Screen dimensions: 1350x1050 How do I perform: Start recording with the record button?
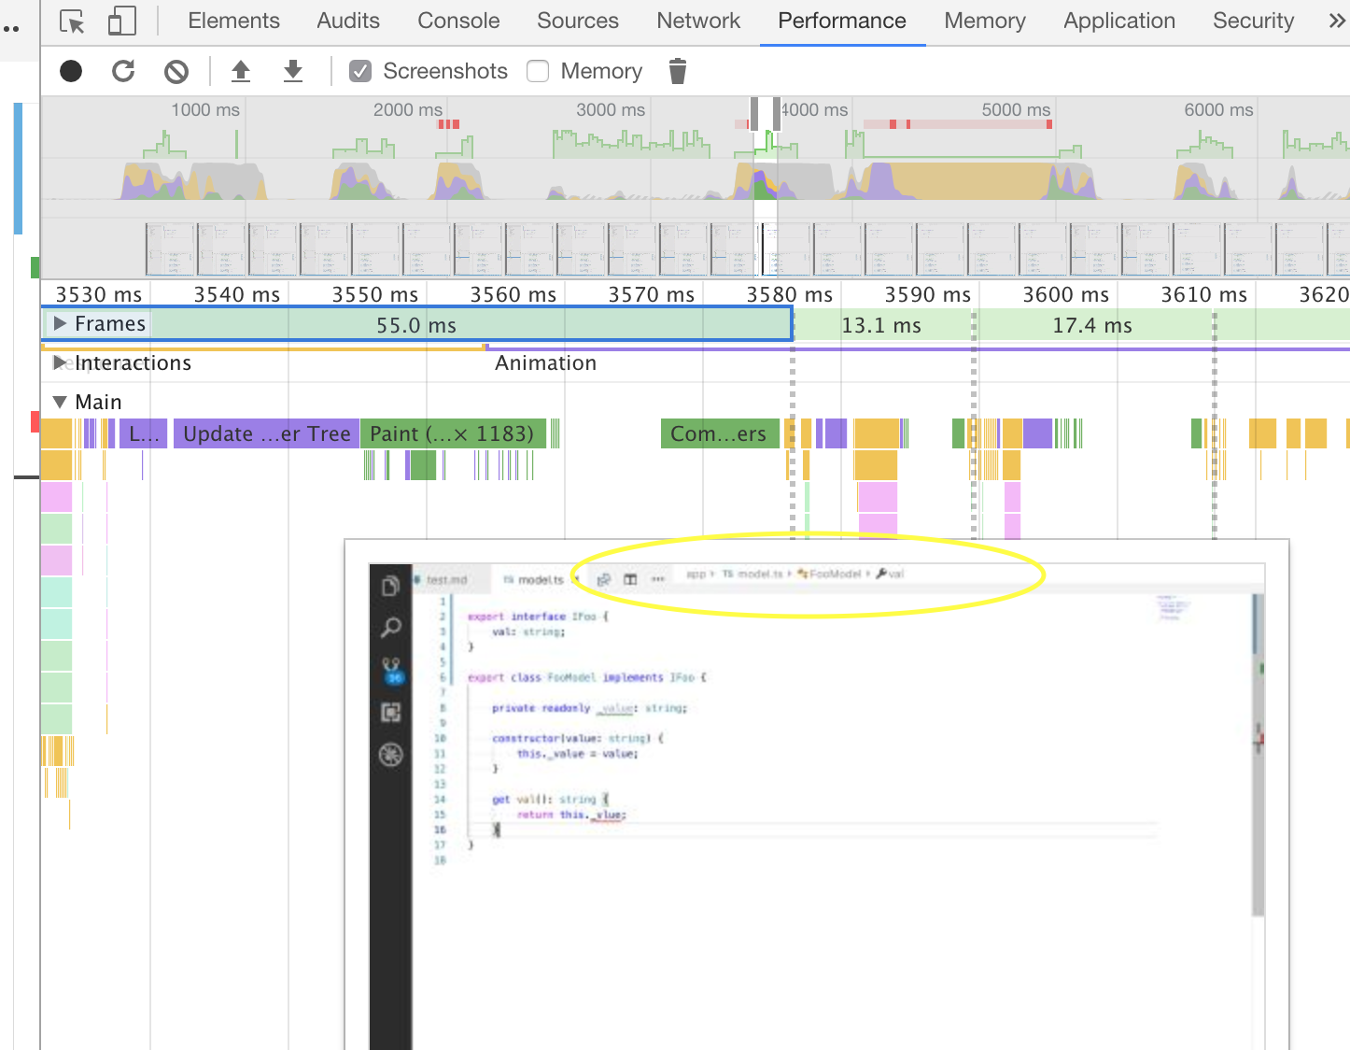click(70, 71)
